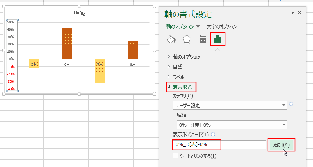Open the Effects pentagon tab
Image resolution: width=313 pixels, height=167 pixels.
click(x=187, y=39)
